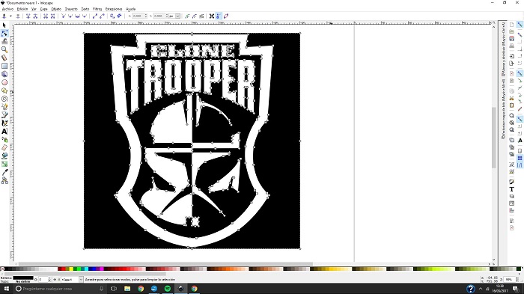Toggle snapping at top of snap bar
Viewport: 524px width, 294px height.
(520, 25)
